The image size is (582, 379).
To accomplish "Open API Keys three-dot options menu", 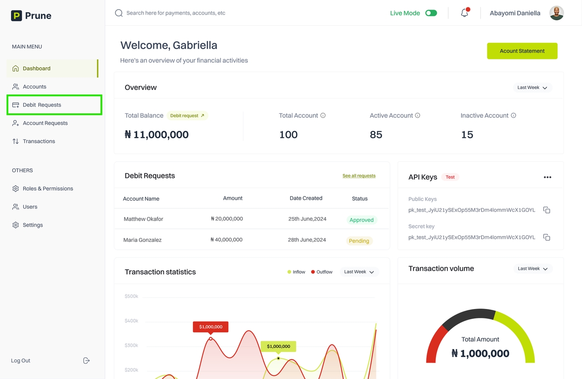I will (x=547, y=177).
